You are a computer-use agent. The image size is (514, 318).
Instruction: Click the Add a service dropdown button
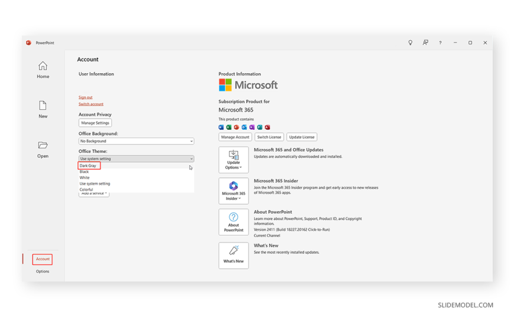94,195
